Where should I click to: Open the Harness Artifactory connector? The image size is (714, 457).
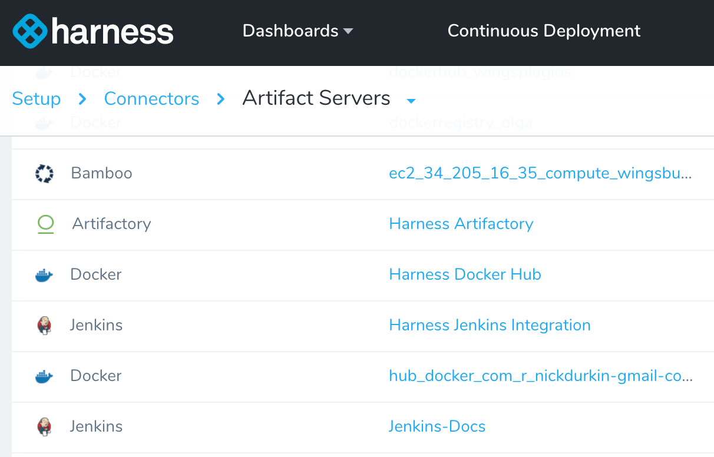pos(461,224)
